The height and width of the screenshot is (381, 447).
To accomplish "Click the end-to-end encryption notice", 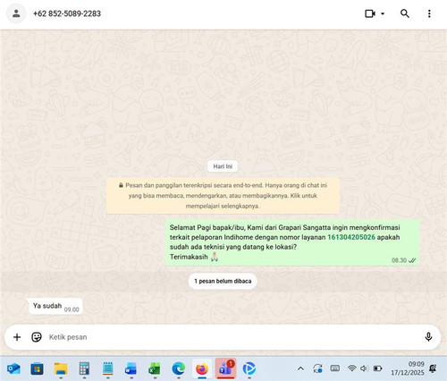I will pyautogui.click(x=223, y=196).
